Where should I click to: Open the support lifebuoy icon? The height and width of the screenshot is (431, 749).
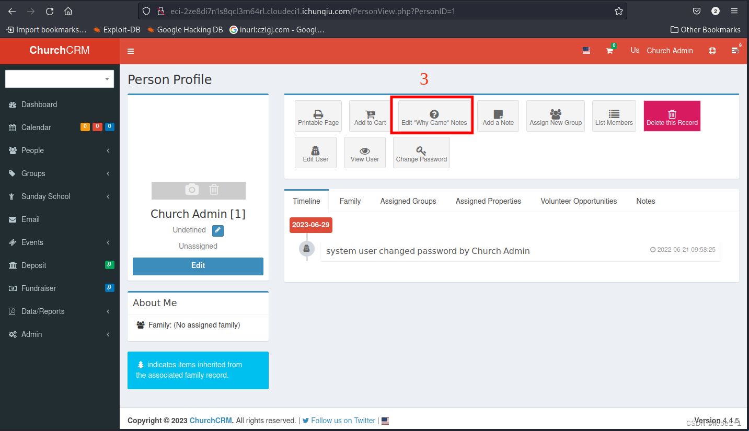712,51
